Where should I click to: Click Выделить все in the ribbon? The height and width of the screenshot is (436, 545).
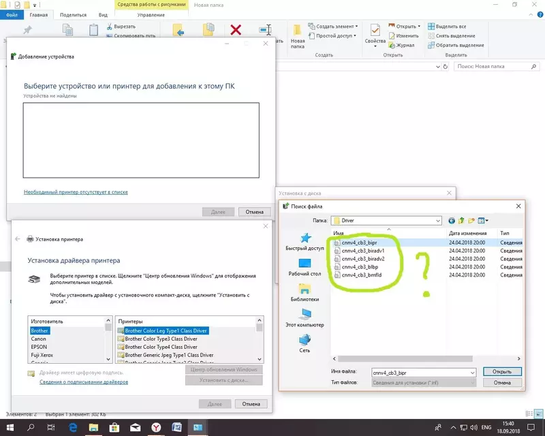point(447,27)
